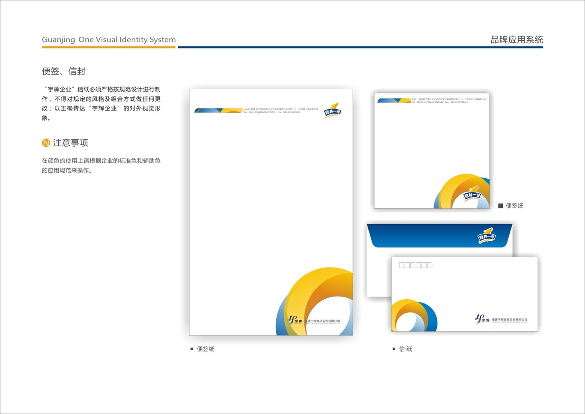Click the 官井一号 logo on the blue envelope flap
Viewport: 585px width, 414px height.
(x=487, y=236)
